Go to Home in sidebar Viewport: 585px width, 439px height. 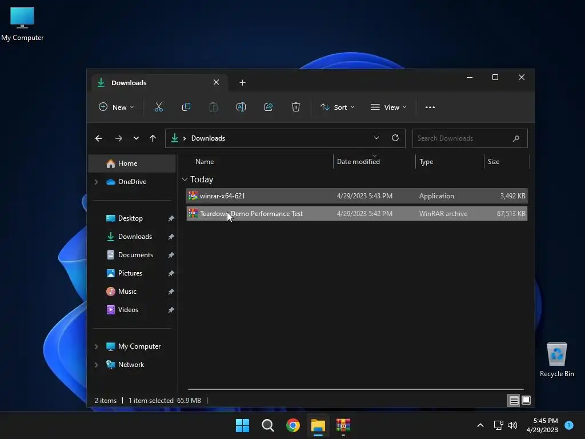pos(132,163)
